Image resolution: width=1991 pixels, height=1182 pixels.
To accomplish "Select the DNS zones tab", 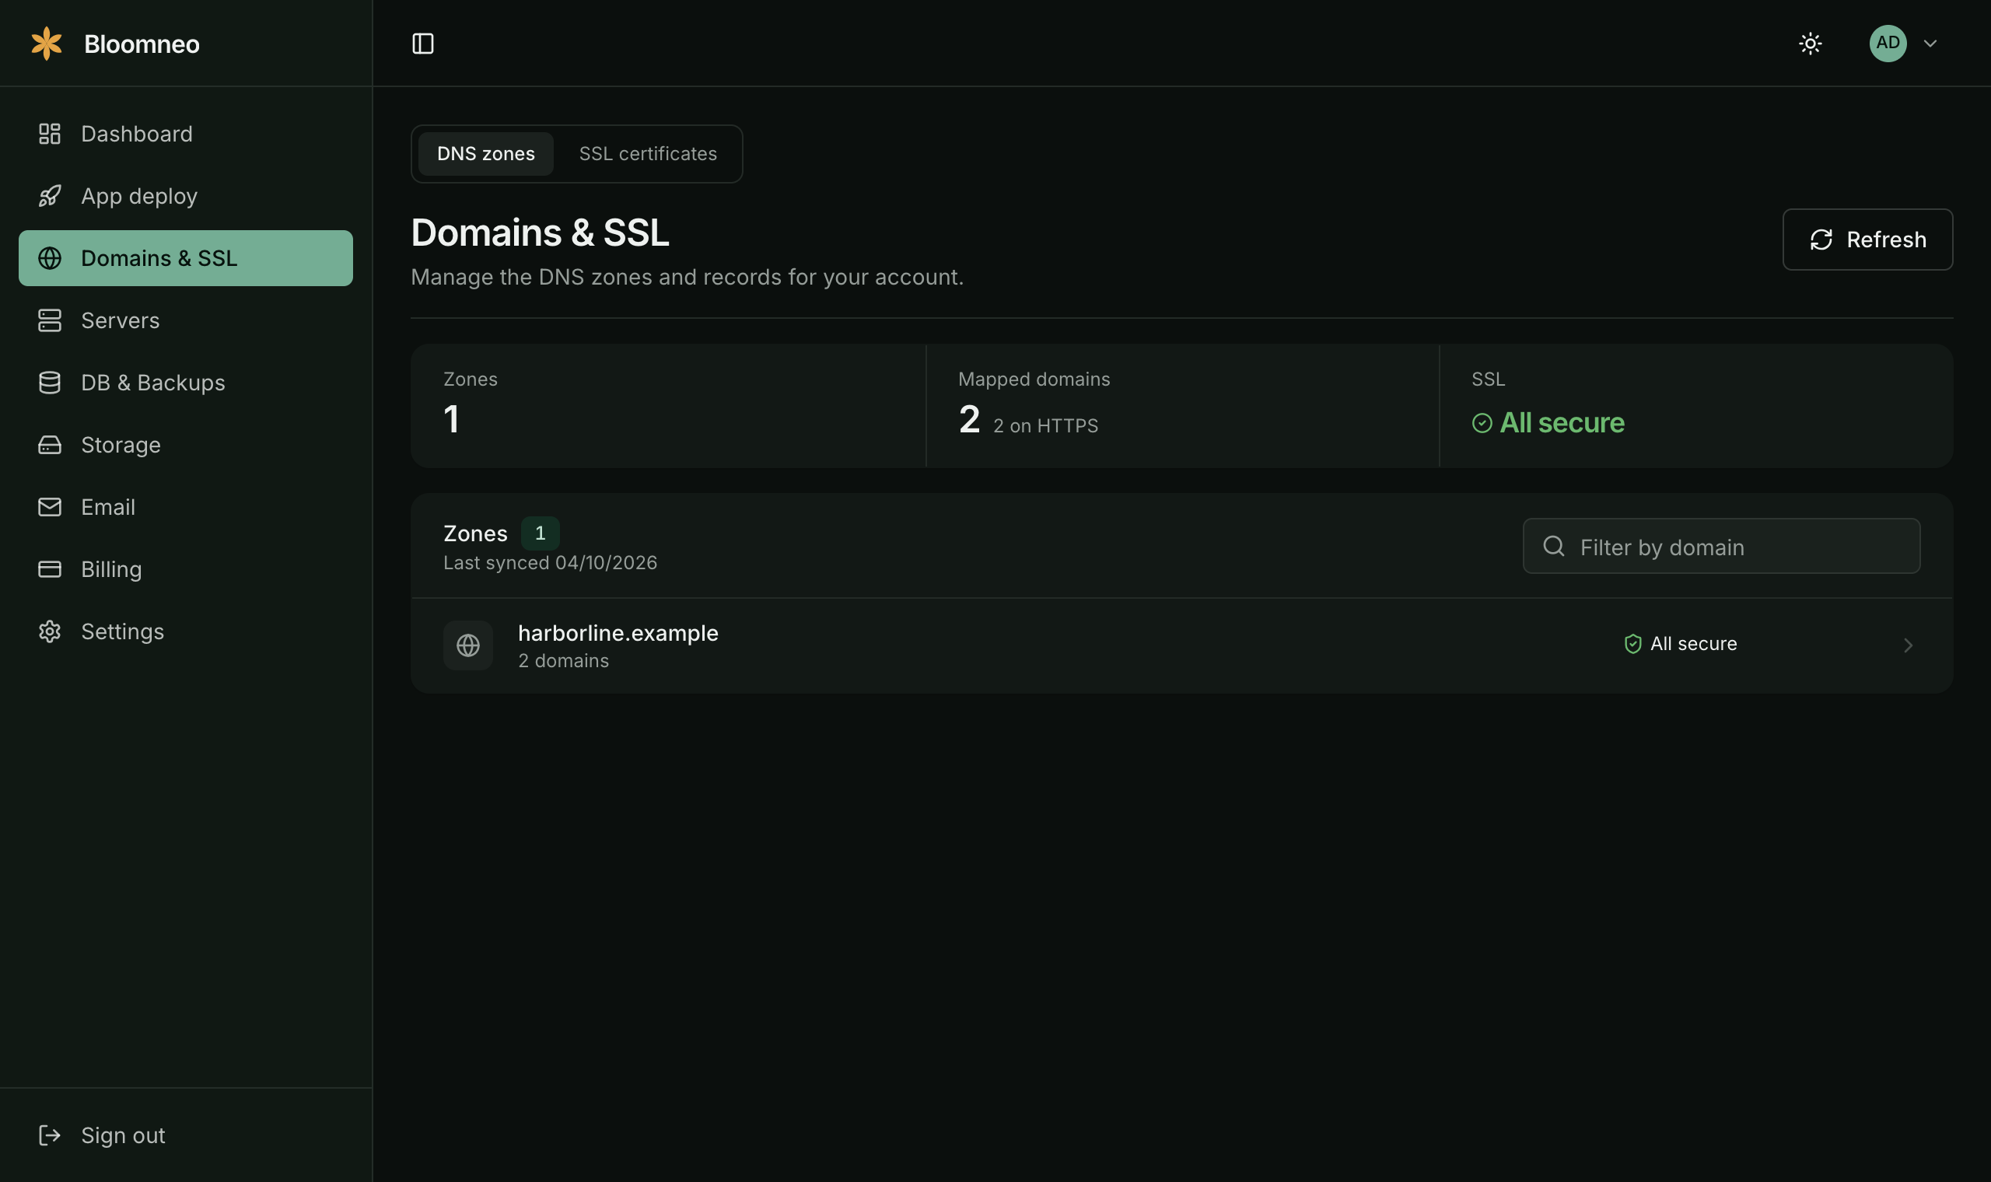I will (x=486, y=154).
